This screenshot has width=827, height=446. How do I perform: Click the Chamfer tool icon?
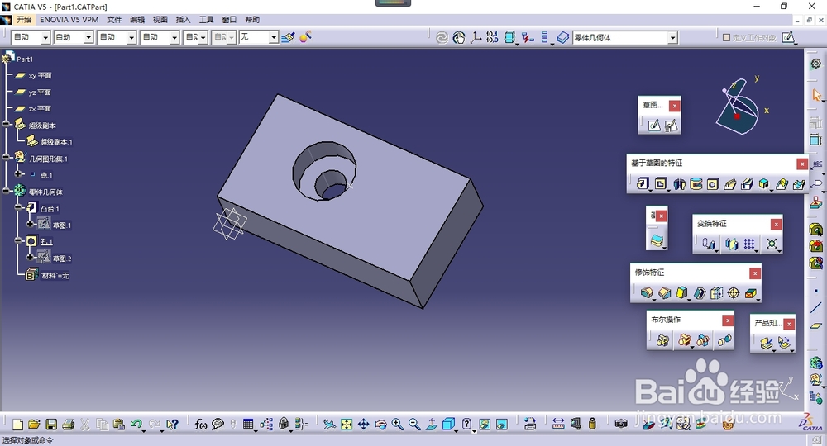(x=665, y=292)
